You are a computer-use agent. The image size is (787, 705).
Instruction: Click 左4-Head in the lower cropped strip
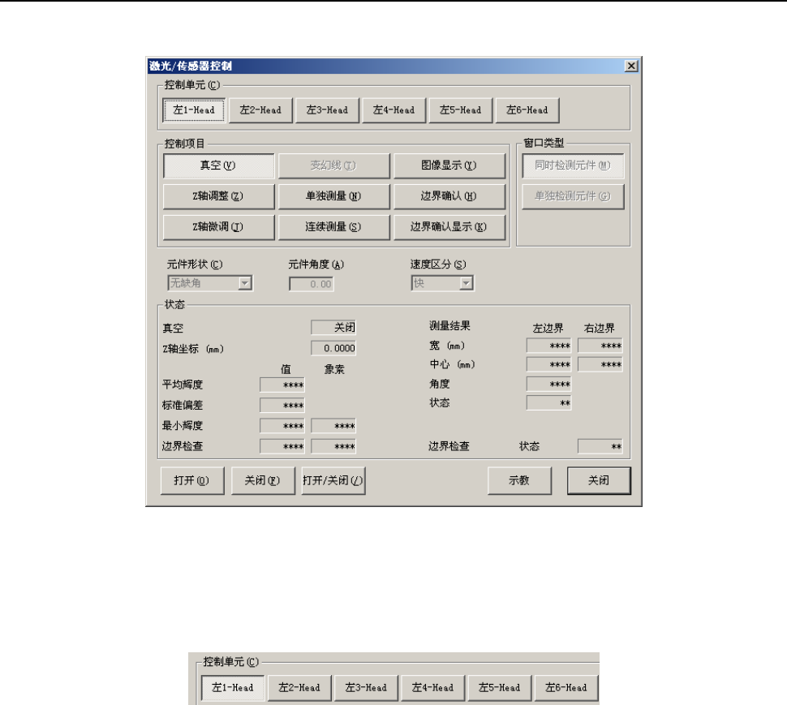(x=432, y=688)
